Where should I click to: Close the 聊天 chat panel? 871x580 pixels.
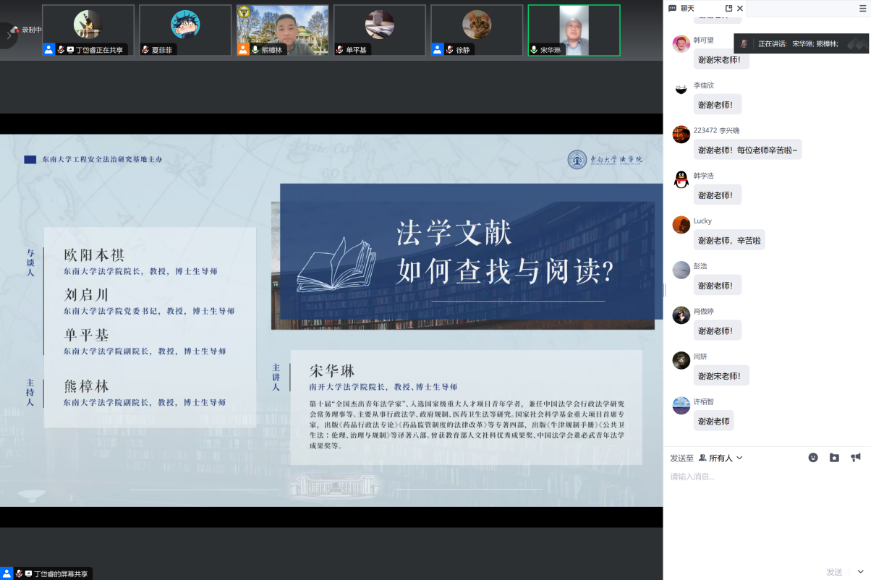click(740, 9)
